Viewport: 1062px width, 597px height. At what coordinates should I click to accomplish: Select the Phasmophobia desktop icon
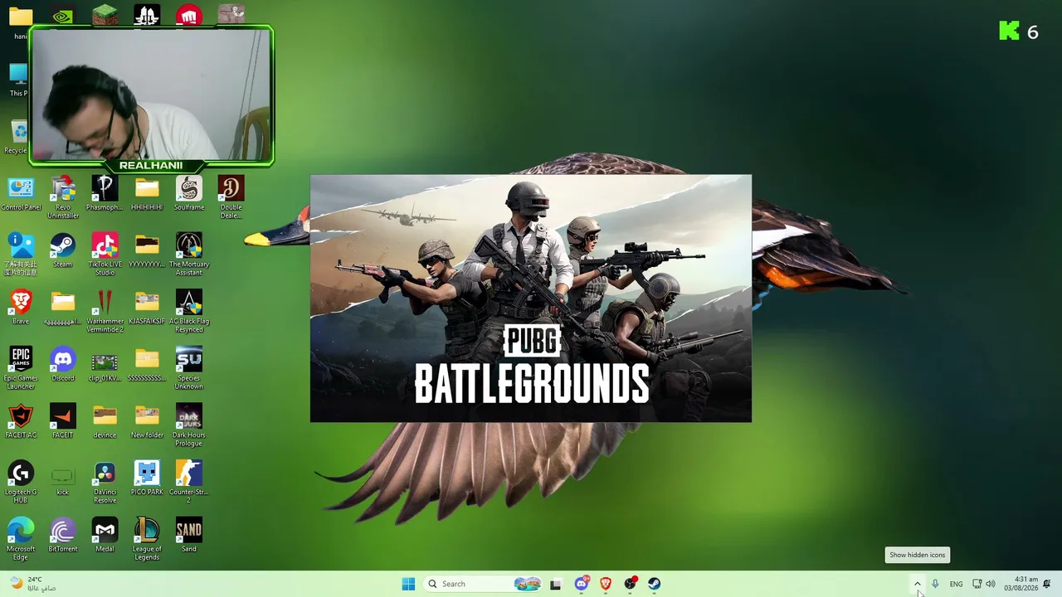coord(105,195)
